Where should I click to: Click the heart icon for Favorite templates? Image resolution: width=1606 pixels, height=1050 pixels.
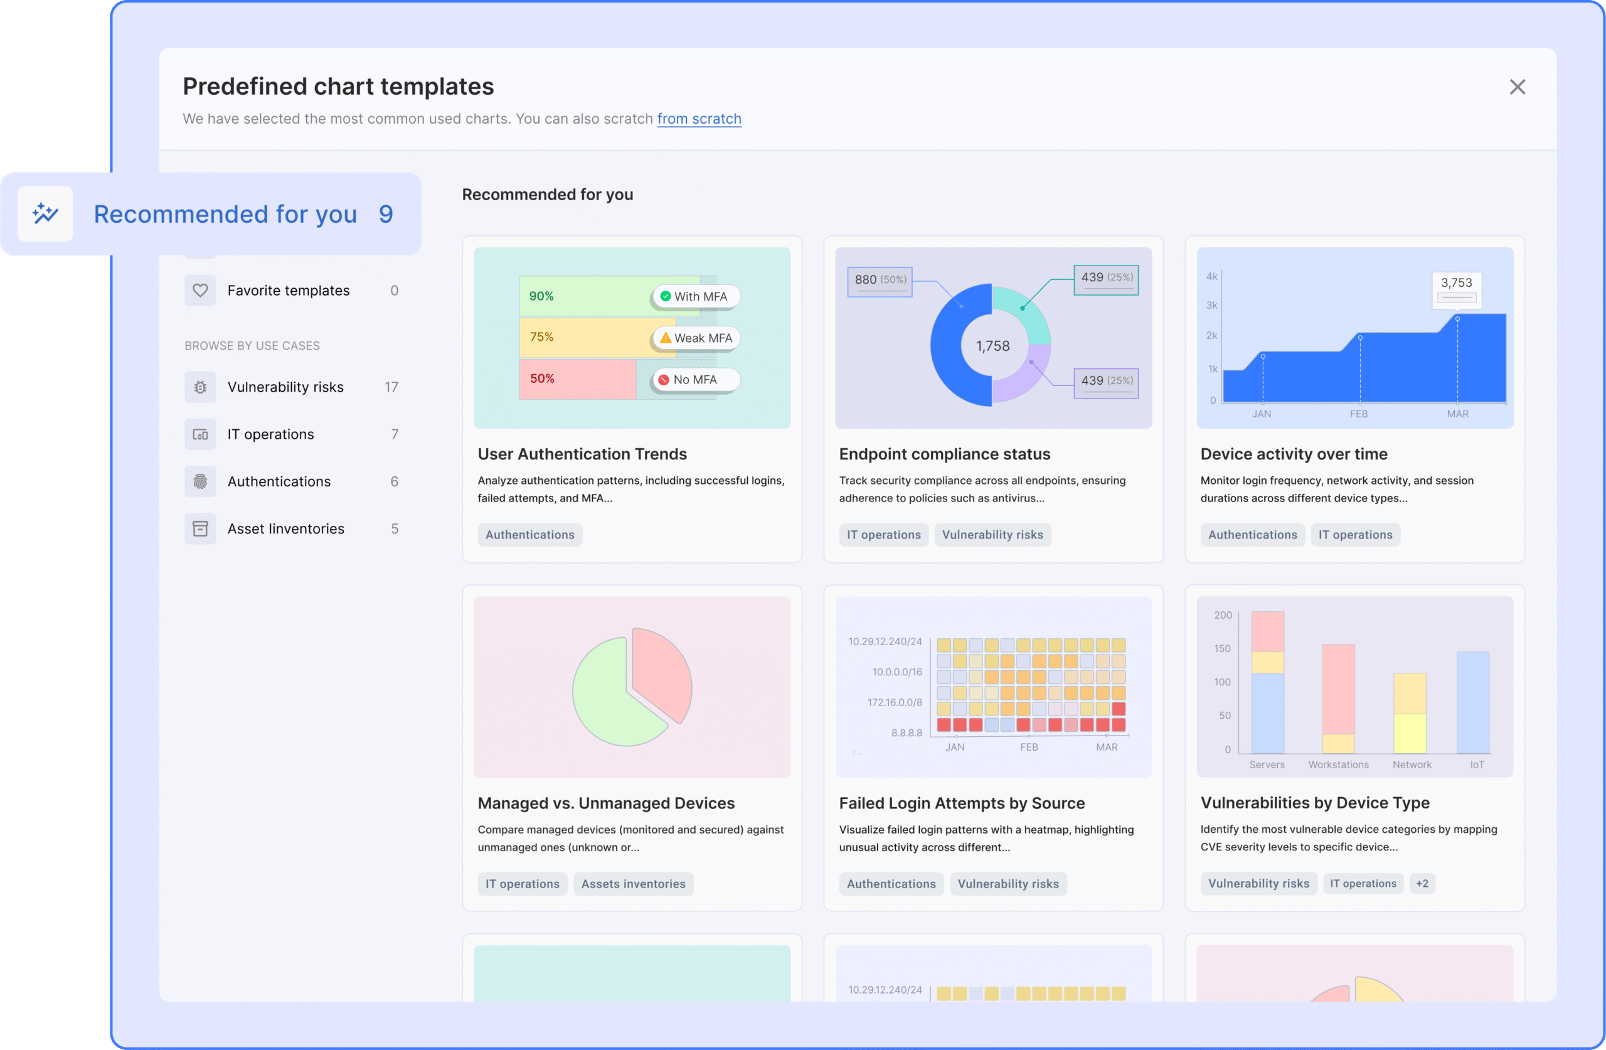(x=200, y=291)
